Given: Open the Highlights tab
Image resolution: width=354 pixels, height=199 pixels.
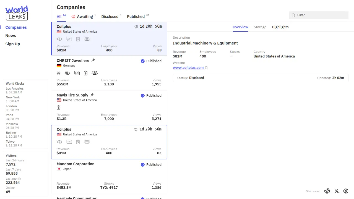Looking at the screenshot, I should coord(280,27).
